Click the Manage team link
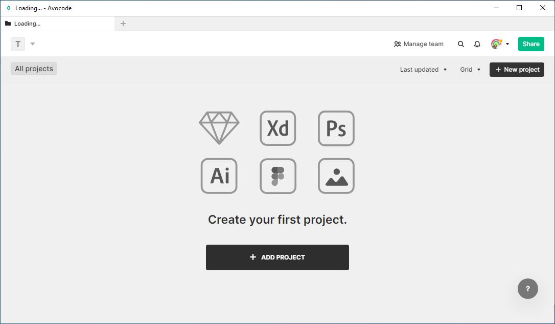The image size is (555, 324). coord(419,44)
